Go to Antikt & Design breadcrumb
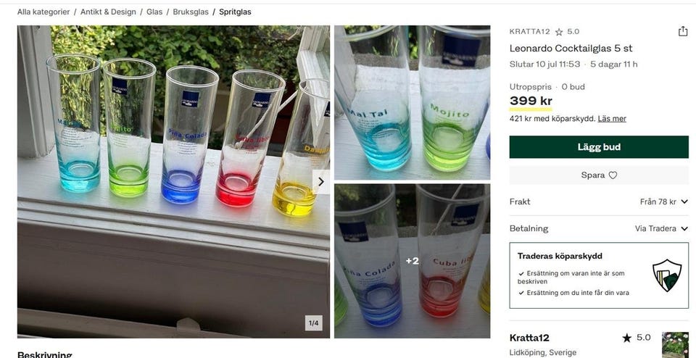This screenshot has height=358, width=696. tap(108, 12)
